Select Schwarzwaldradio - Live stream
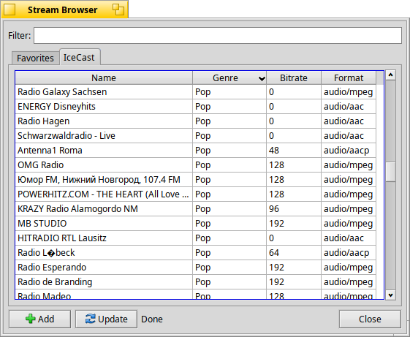Viewport: 410px width, 337px height. tap(196, 136)
